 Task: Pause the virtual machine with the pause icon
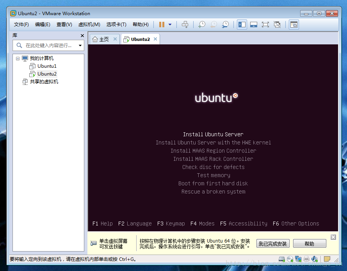pos(162,25)
